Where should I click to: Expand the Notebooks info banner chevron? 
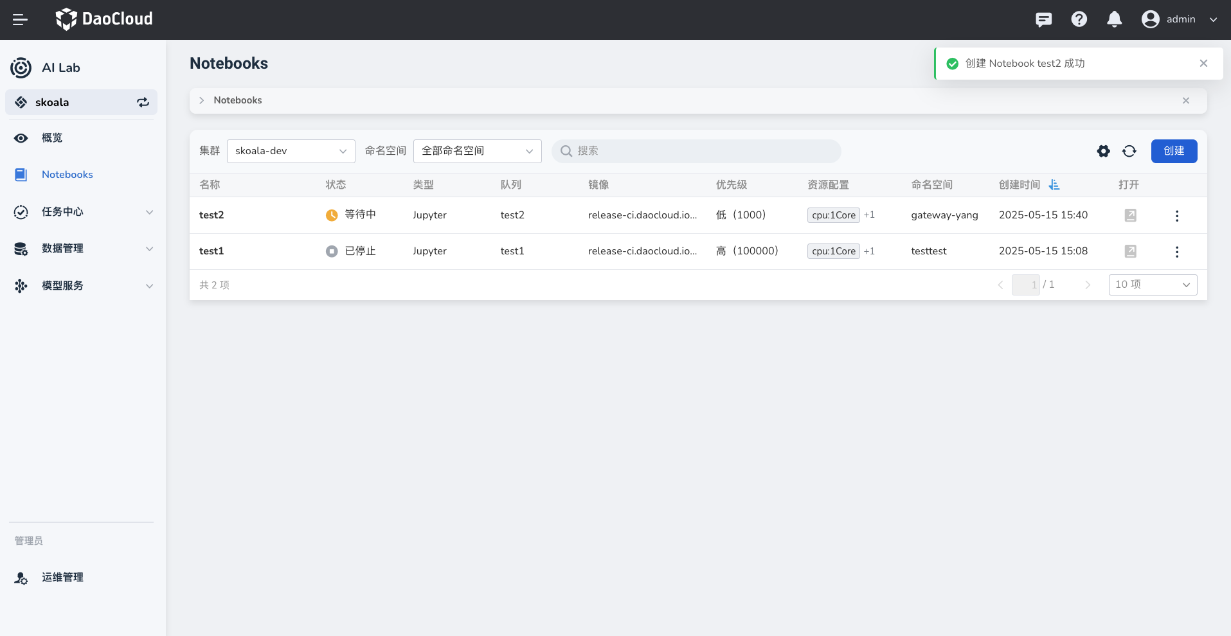point(202,100)
